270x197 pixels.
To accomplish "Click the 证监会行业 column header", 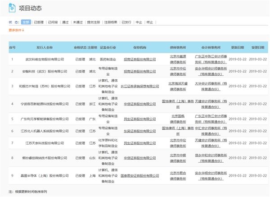I will tap(108, 47).
